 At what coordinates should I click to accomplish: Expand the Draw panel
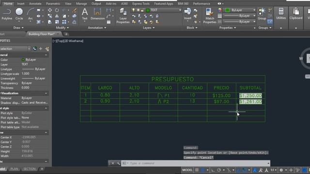click(18, 28)
